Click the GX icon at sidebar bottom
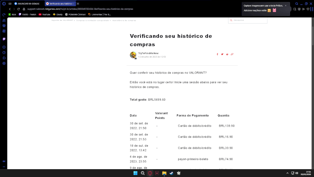This screenshot has height=177, width=314. 4,161
